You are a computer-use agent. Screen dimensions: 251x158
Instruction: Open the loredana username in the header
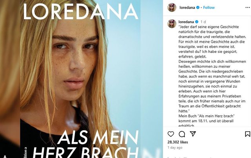pyautogui.click(x=187, y=7)
